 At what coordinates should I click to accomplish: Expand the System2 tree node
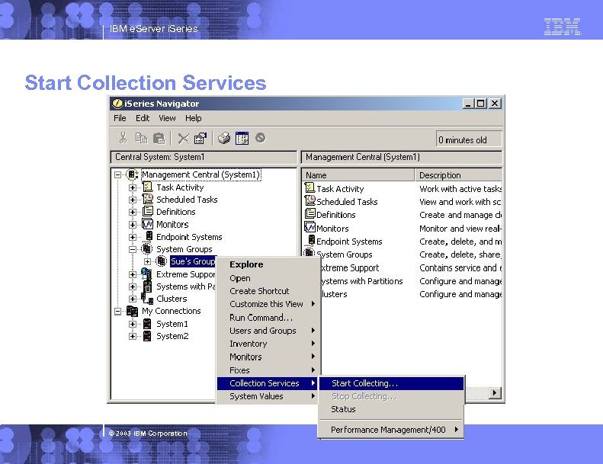pos(133,336)
